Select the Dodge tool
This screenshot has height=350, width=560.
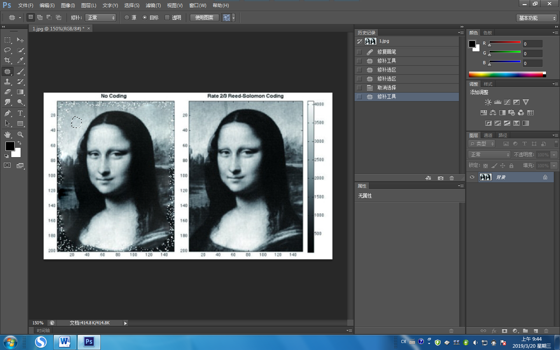[x=20, y=102]
